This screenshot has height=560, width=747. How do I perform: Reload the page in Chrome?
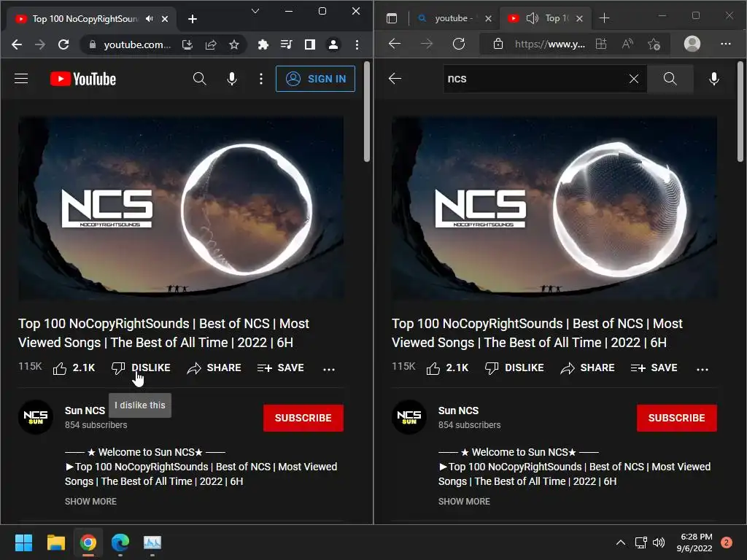coord(63,44)
